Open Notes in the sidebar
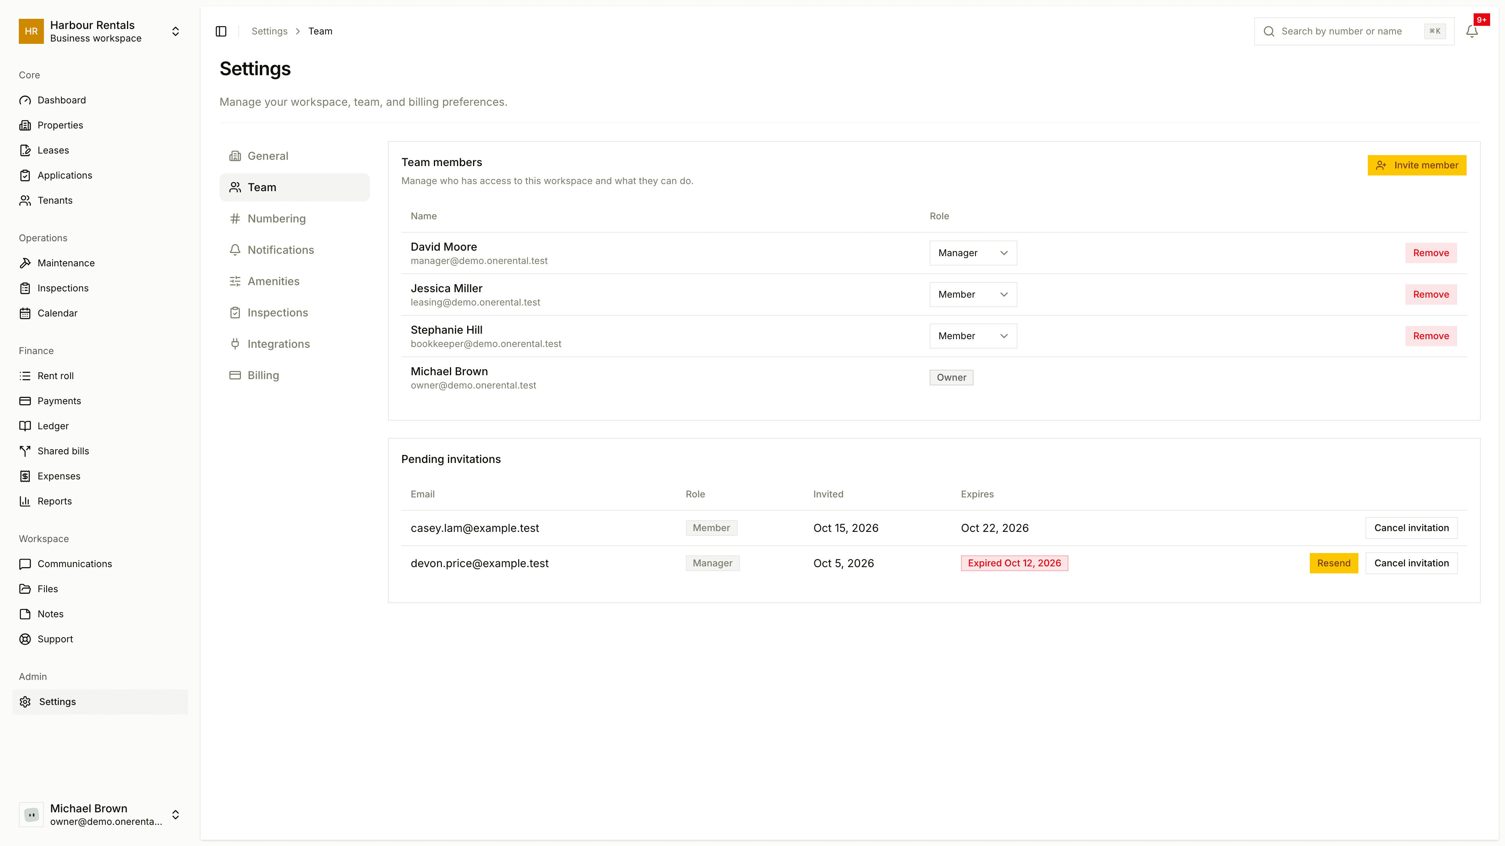Screen dimensions: 1505x846 [100, 614]
